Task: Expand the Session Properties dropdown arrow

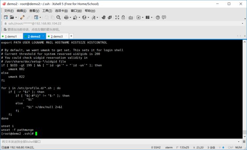Action: (x=40, y=17)
